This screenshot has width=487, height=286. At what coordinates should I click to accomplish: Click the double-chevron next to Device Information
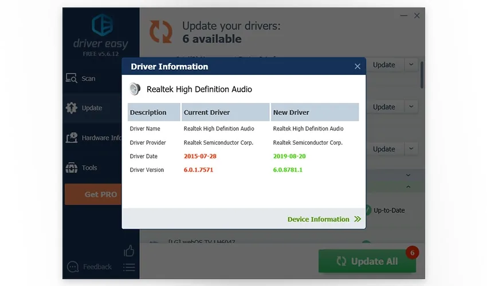coord(358,219)
